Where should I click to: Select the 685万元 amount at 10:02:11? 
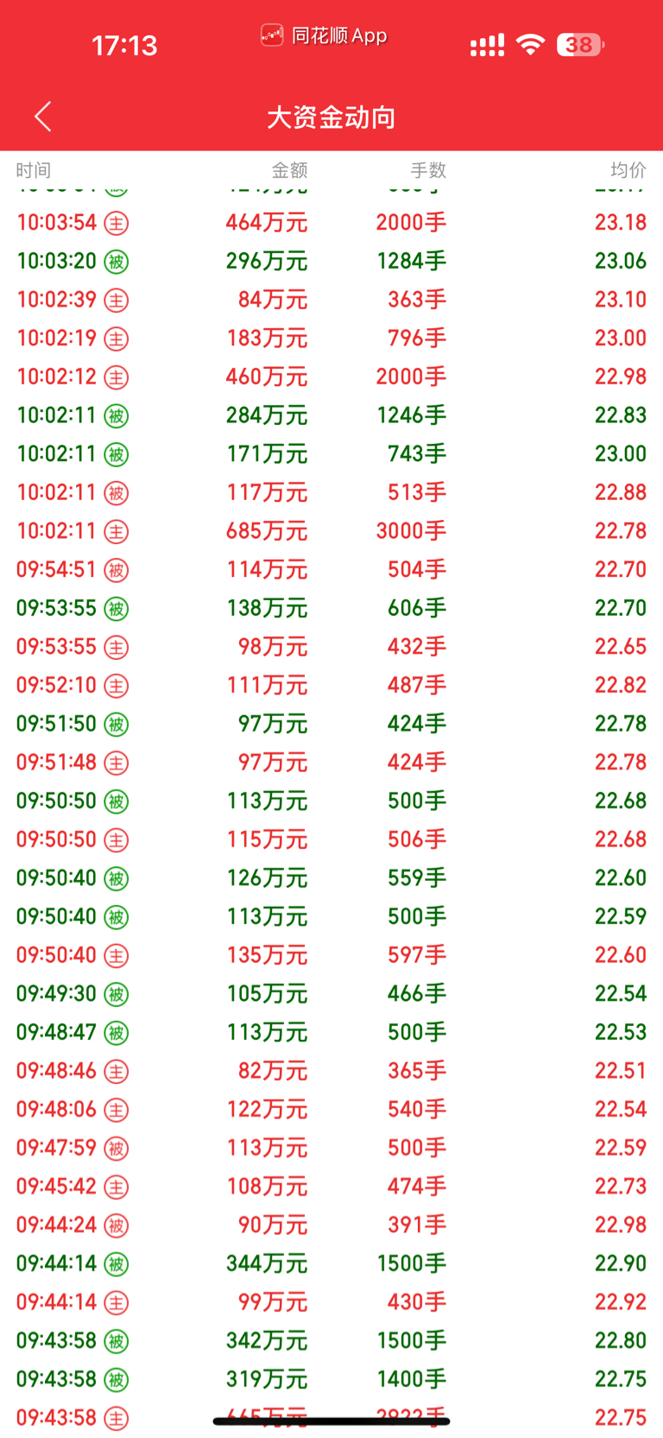coord(267,531)
